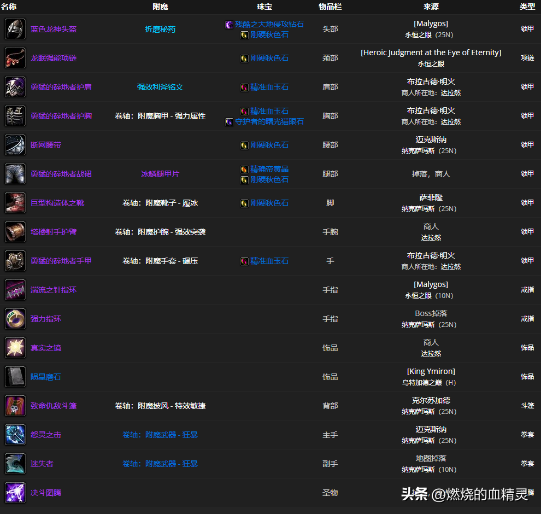The width and height of the screenshot is (541, 514).
Task: Click the [King Ymiron] source text
Action: click(x=431, y=371)
